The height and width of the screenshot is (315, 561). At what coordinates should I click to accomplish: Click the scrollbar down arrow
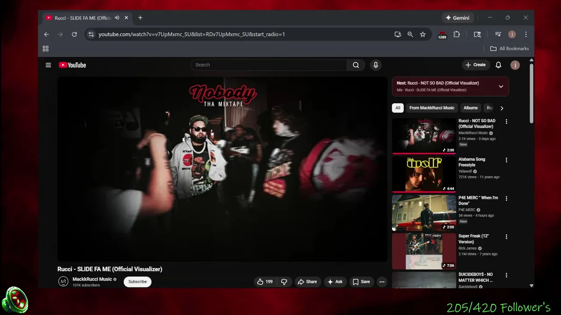point(531,286)
